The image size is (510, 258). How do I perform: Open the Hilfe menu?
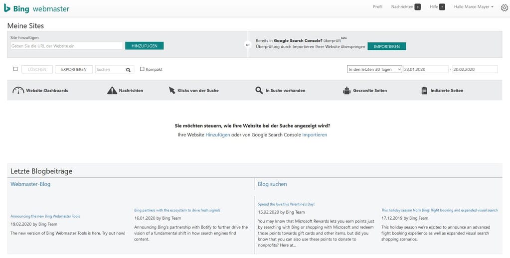(x=434, y=7)
